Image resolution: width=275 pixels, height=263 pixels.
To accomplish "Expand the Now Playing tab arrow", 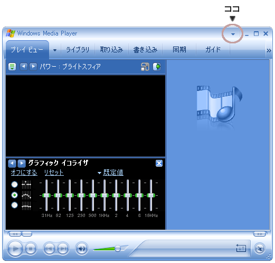I will pos(55,50).
